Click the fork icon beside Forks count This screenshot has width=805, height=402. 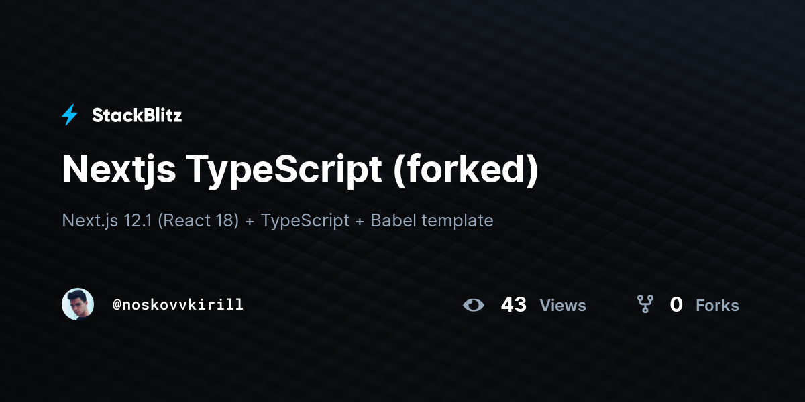pyautogui.click(x=645, y=305)
